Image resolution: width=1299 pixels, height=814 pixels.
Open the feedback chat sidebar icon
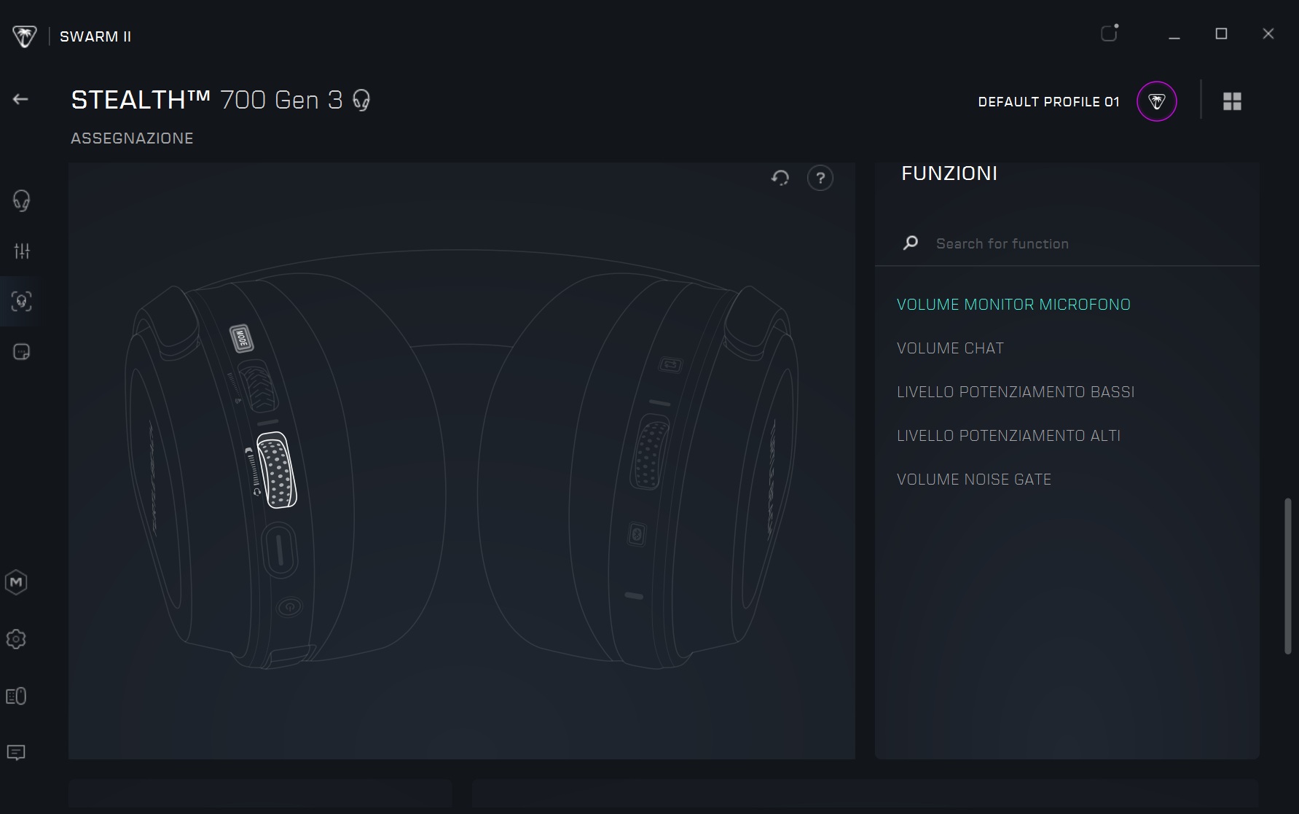tap(16, 753)
